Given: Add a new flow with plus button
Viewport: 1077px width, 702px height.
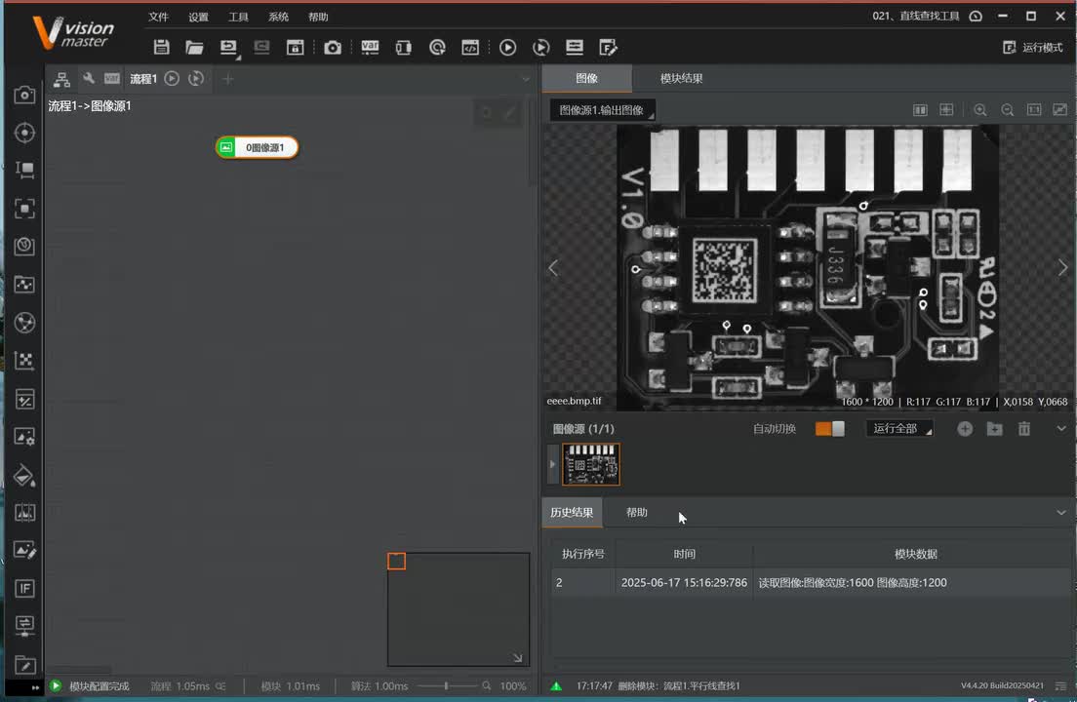Looking at the screenshot, I should pyautogui.click(x=228, y=79).
